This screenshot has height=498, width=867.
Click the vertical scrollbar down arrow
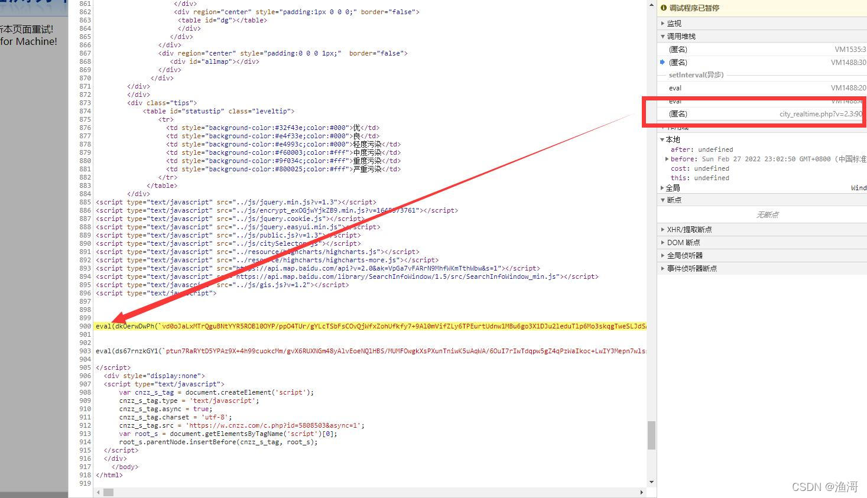point(651,482)
